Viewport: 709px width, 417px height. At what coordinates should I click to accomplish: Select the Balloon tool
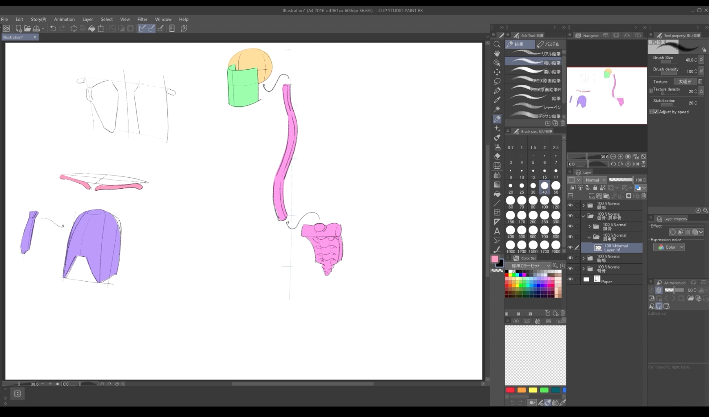(497, 240)
